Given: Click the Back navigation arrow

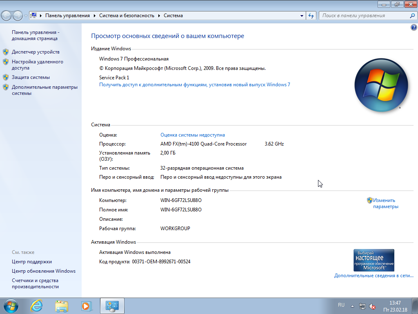Looking at the screenshot, I should tap(7, 16).
